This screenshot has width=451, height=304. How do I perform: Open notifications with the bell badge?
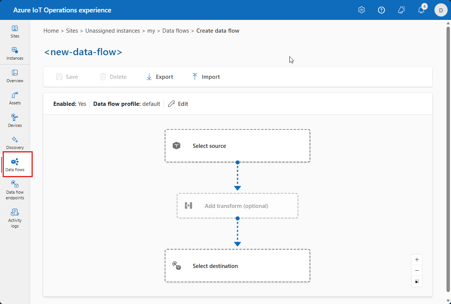[421, 10]
